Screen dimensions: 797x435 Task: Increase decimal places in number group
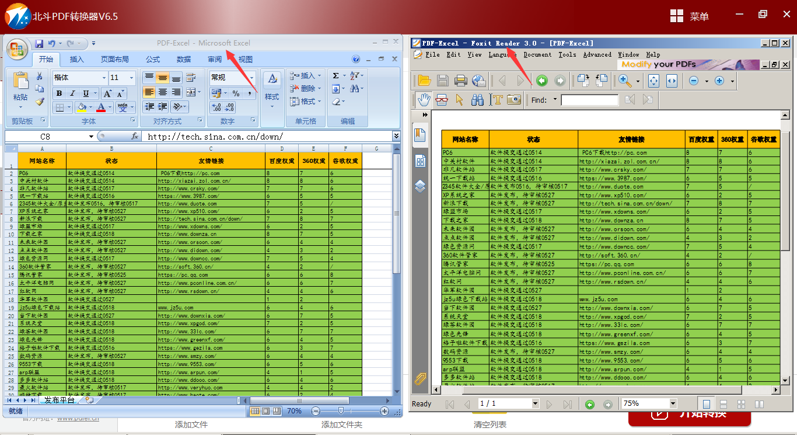click(216, 107)
